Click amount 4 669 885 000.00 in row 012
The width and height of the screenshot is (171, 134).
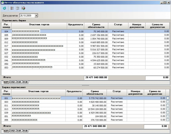[99, 42]
